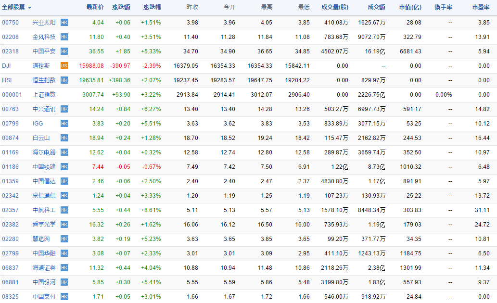Click the HK badge beside 中国信达
497x303 pixels.
(64, 181)
